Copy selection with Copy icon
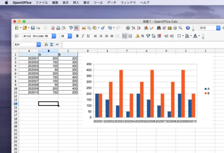This screenshot has width=224, height=153. pyautogui.click(x=89, y=28)
